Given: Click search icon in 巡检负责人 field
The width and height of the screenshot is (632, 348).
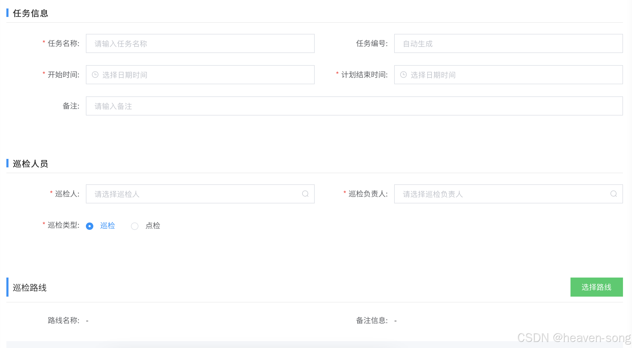Looking at the screenshot, I should (x=613, y=194).
